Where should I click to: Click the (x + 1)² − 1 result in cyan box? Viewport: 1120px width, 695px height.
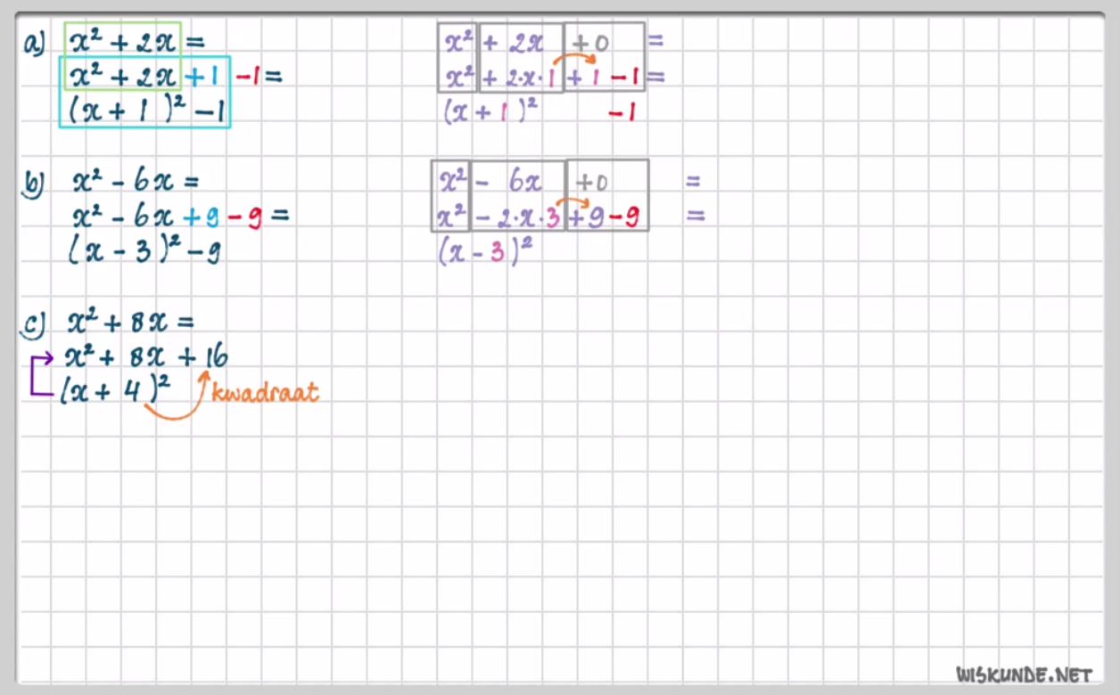coord(143,112)
